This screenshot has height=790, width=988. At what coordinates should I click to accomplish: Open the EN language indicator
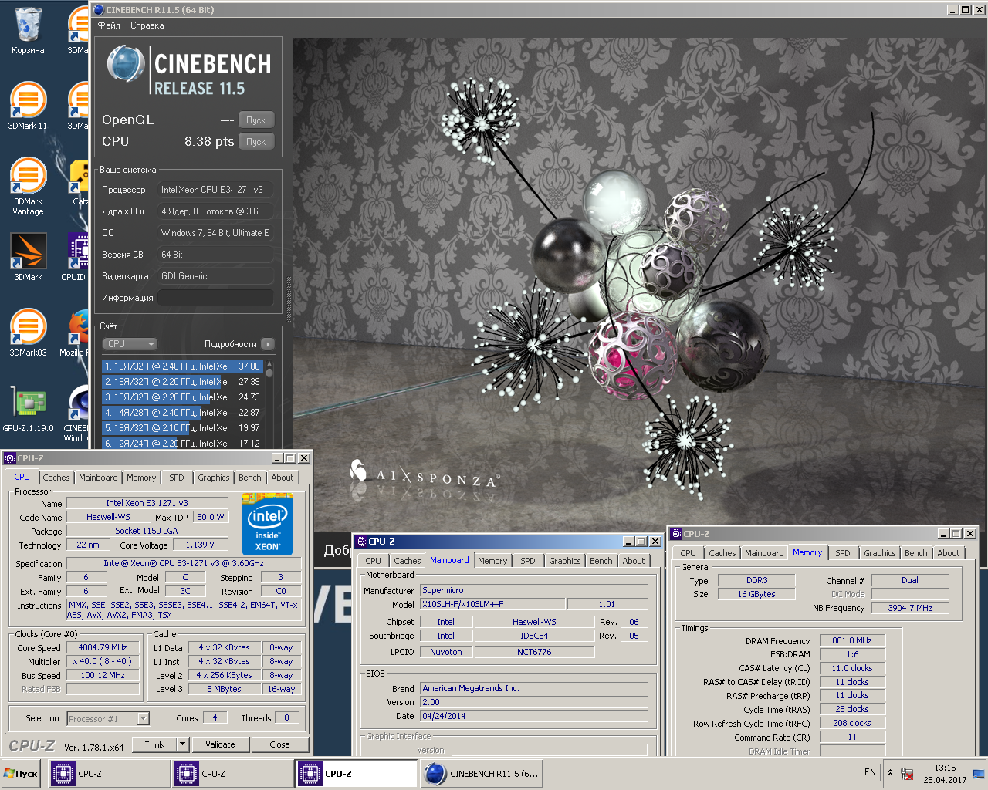870,772
